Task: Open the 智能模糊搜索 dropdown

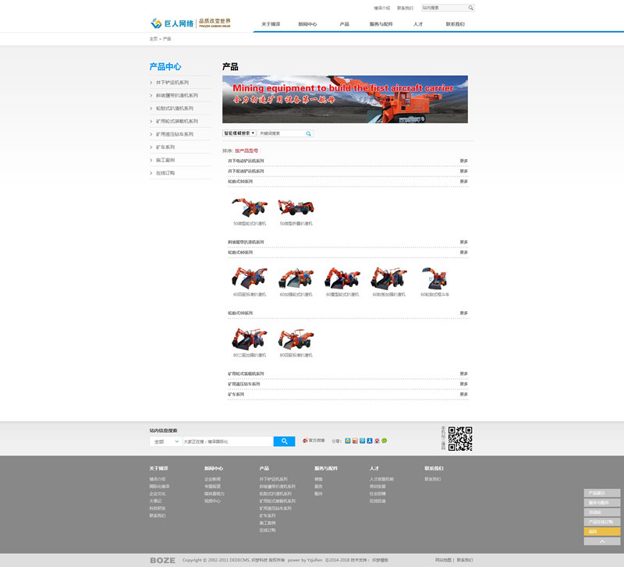Action: tap(239, 133)
